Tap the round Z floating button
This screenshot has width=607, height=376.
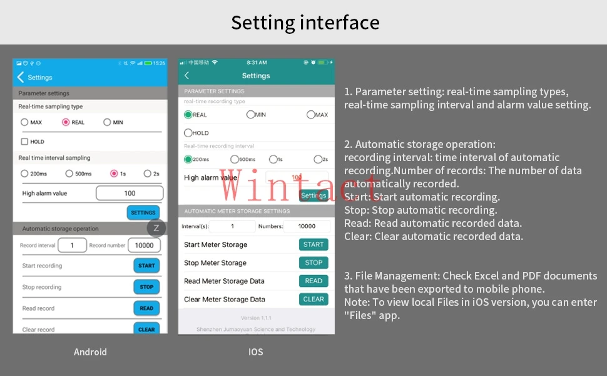tap(156, 228)
